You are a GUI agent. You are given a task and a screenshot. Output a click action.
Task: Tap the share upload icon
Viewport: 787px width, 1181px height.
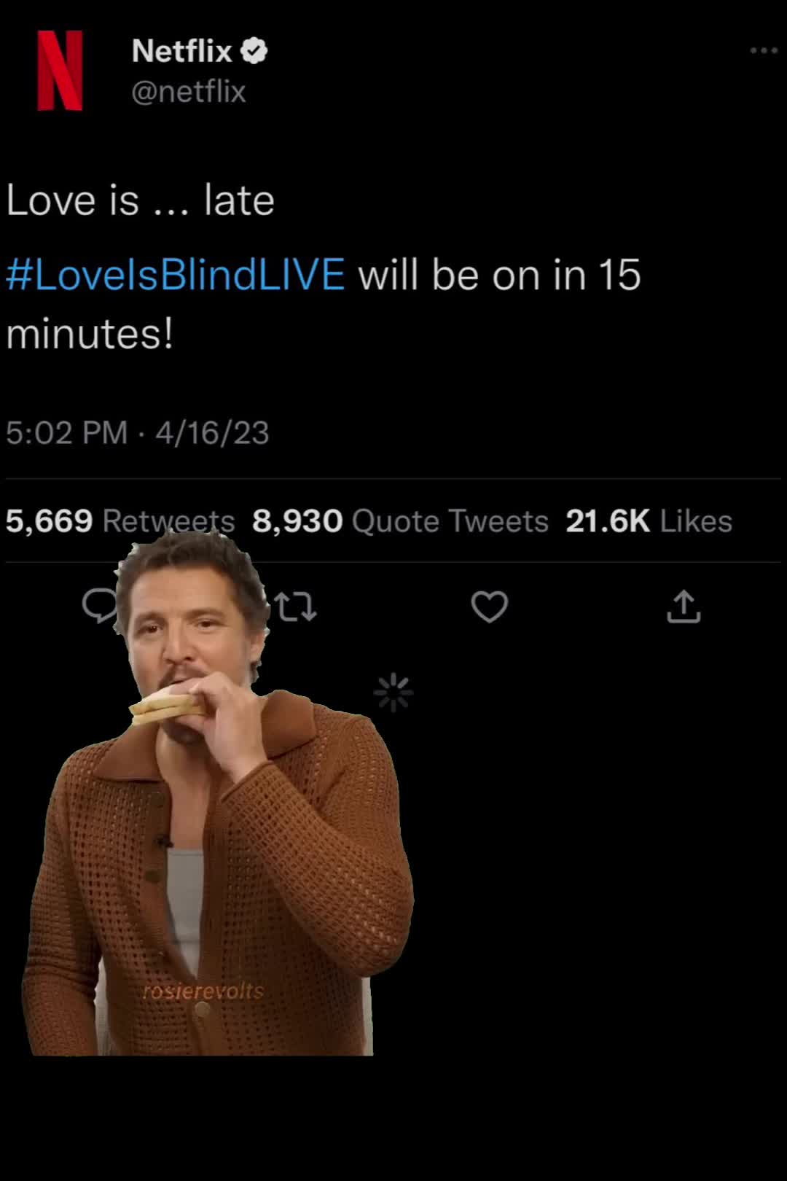click(684, 607)
